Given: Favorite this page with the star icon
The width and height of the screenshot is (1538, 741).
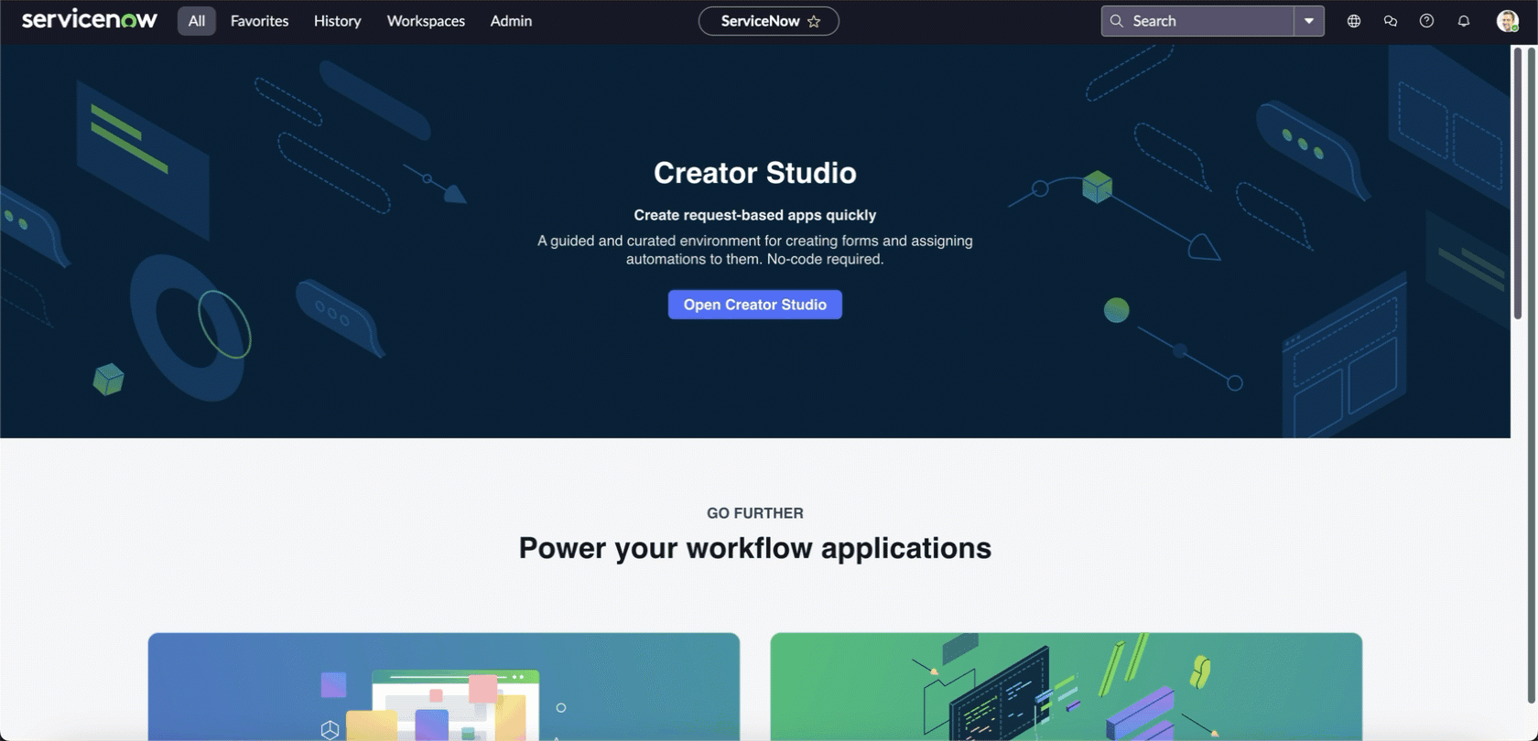Looking at the screenshot, I should click(x=814, y=21).
